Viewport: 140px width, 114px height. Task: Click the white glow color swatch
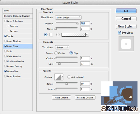pyautogui.click(x=51, y=34)
